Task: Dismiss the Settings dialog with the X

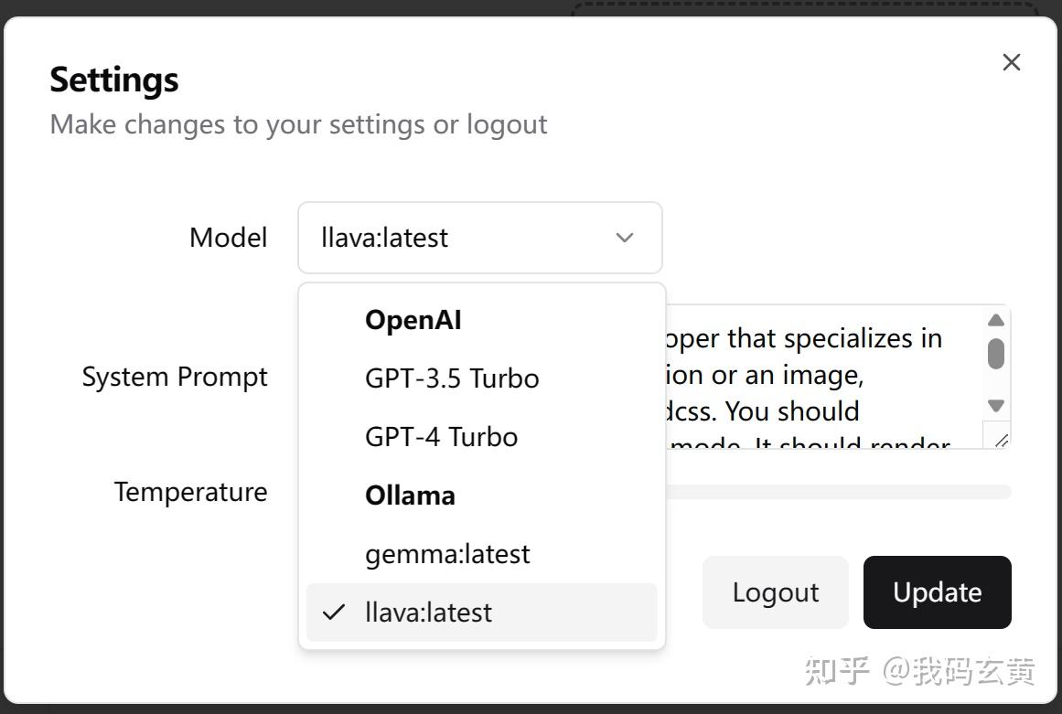Action: click(1011, 62)
